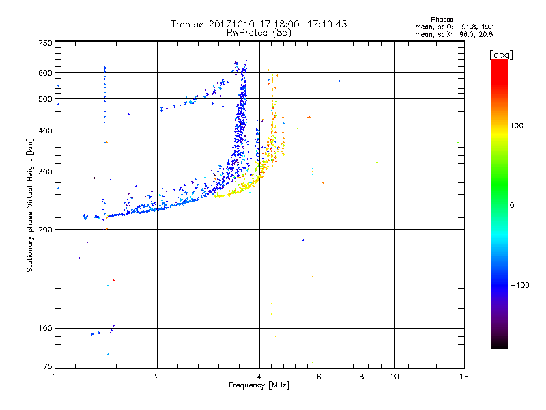
Task: Pick the black bottom of the phase colorbar
Action: tap(500, 344)
